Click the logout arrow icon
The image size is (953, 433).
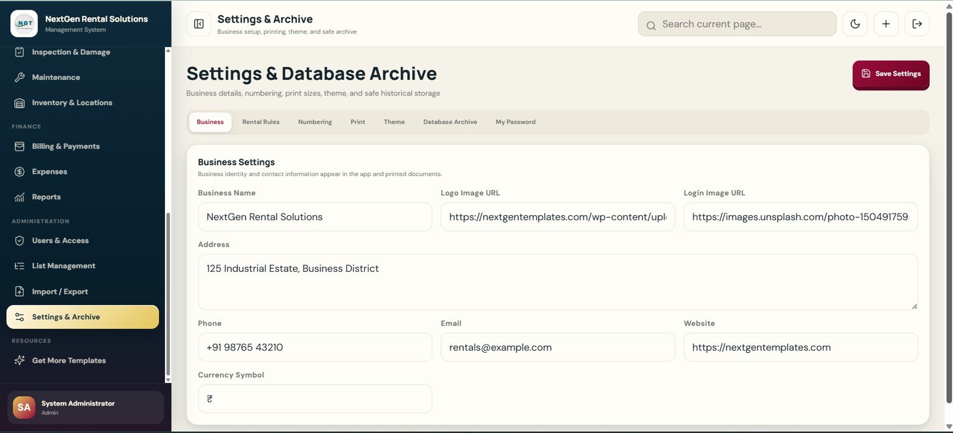click(x=917, y=24)
